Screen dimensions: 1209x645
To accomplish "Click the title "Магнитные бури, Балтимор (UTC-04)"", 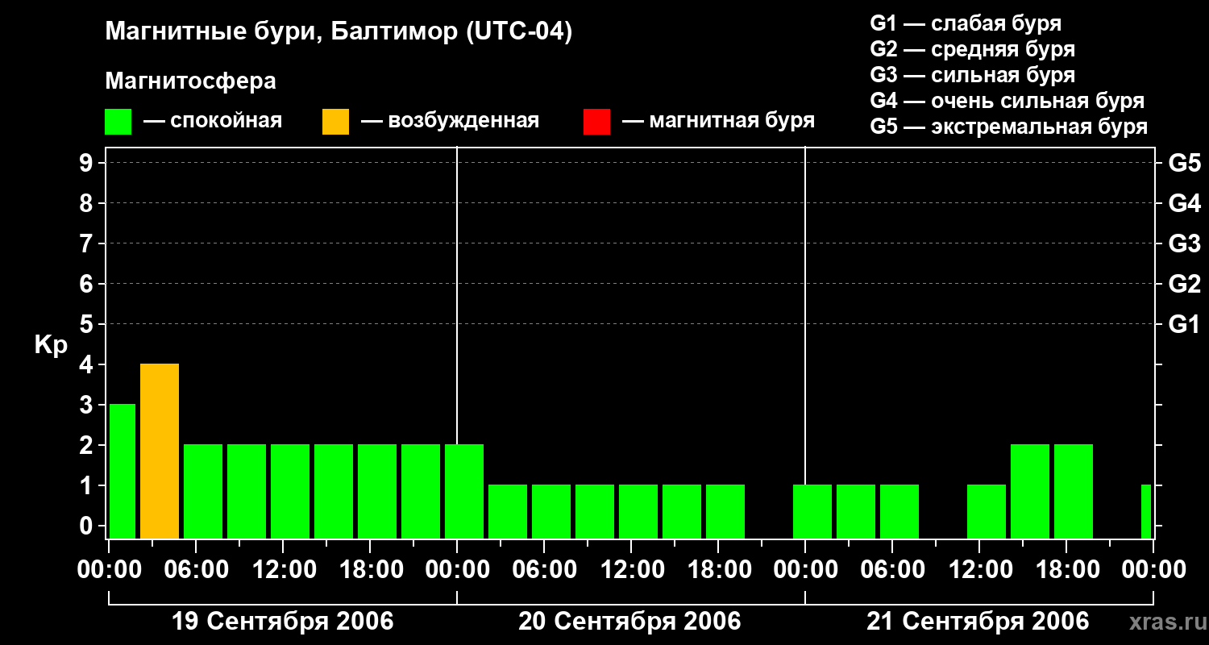I will click(339, 32).
